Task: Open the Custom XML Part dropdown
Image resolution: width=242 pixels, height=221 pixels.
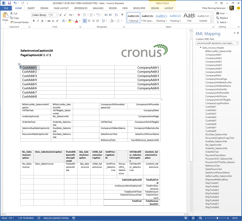Action: click(x=217, y=43)
